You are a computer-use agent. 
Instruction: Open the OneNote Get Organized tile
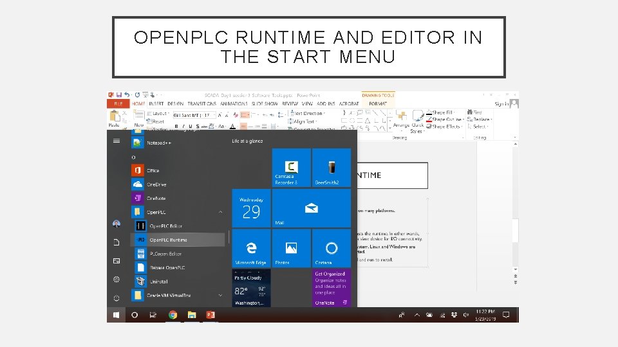click(x=332, y=288)
